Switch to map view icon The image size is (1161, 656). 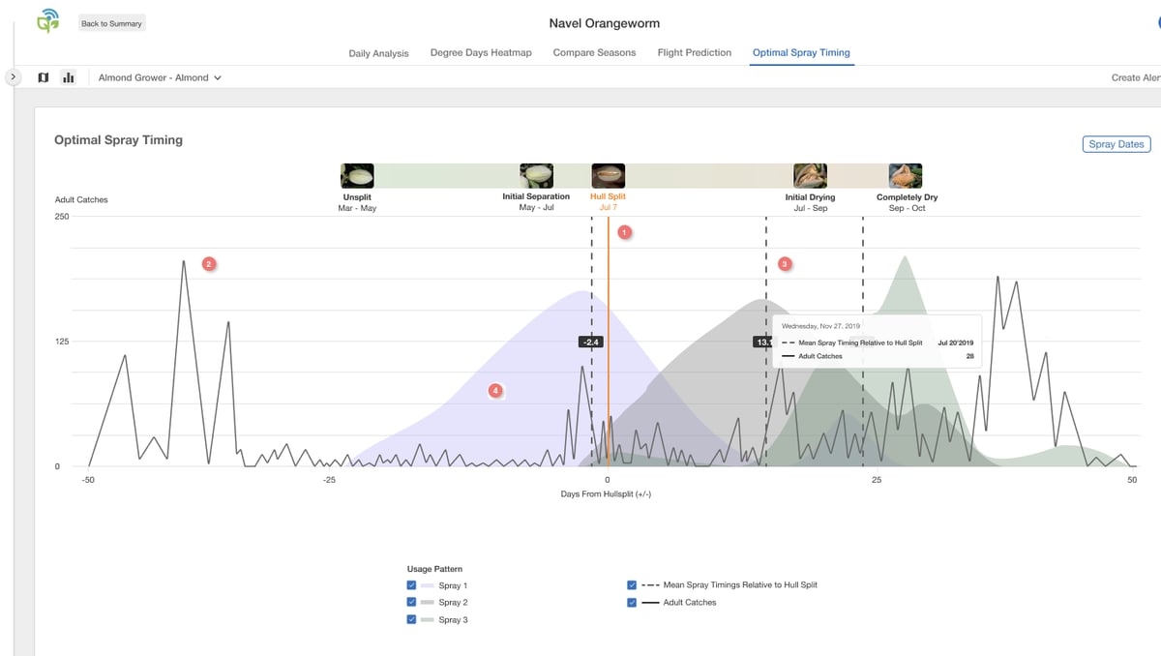coord(43,77)
